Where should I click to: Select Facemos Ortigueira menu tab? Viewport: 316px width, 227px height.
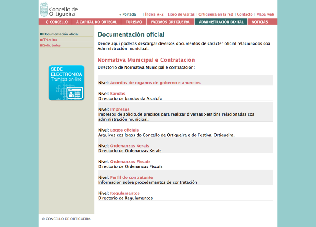tap(170, 22)
